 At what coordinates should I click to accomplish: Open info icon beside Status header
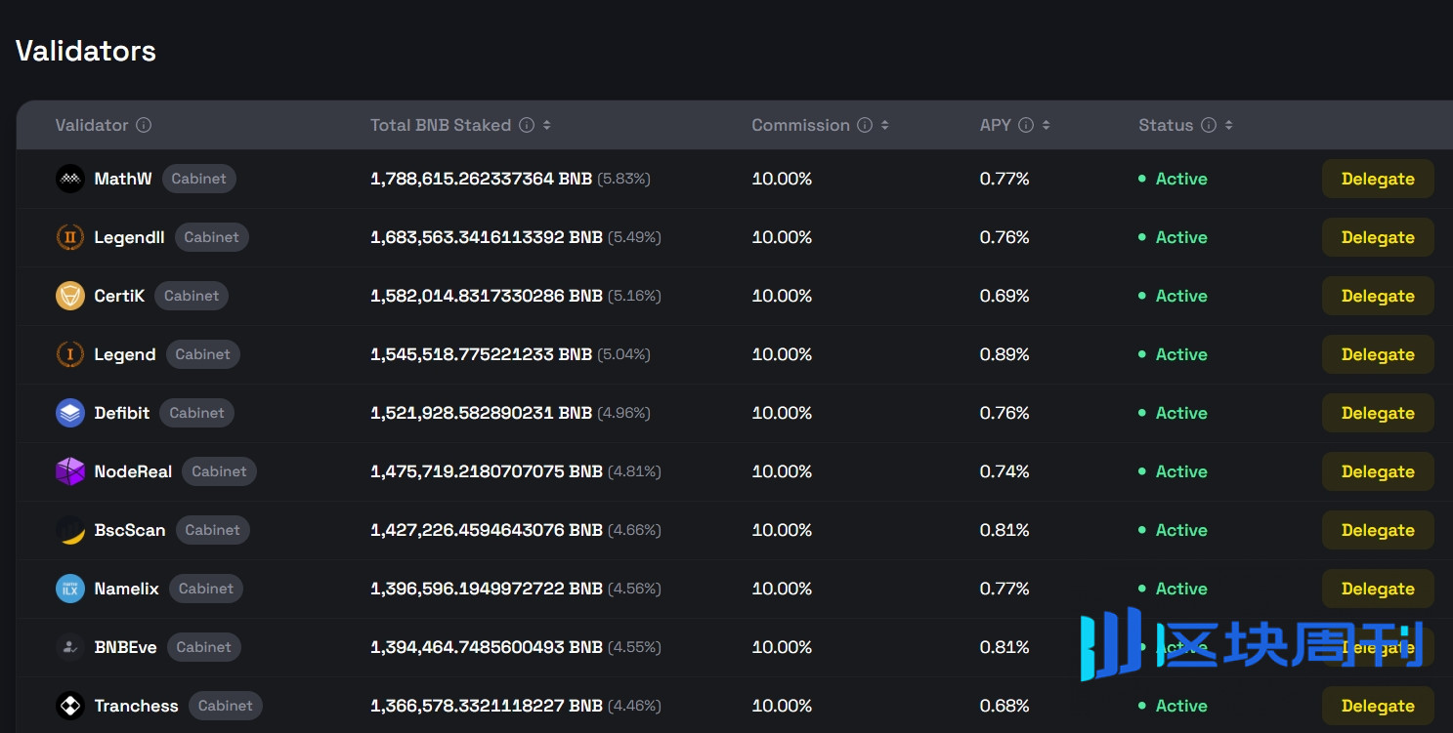click(x=1209, y=125)
